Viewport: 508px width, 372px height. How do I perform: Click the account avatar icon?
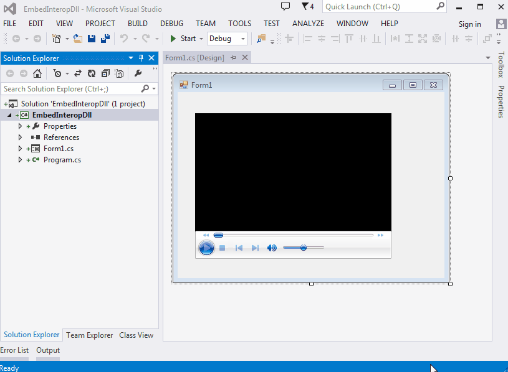pos(501,24)
